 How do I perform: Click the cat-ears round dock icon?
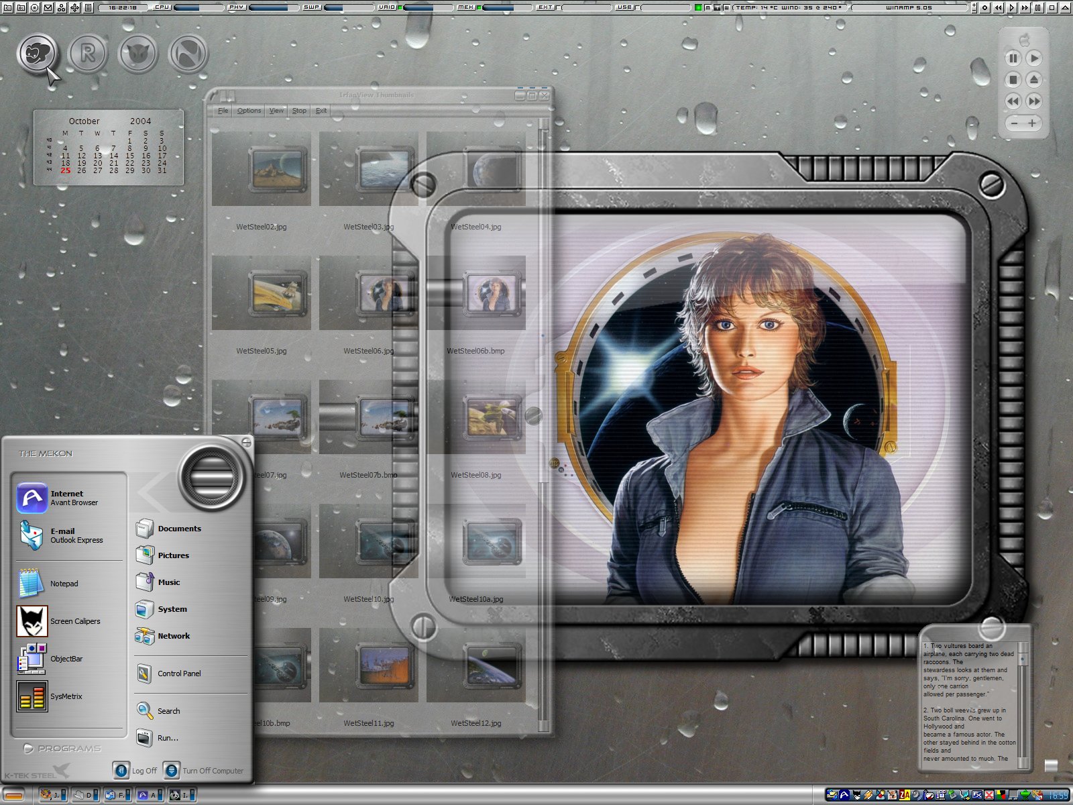(x=137, y=53)
